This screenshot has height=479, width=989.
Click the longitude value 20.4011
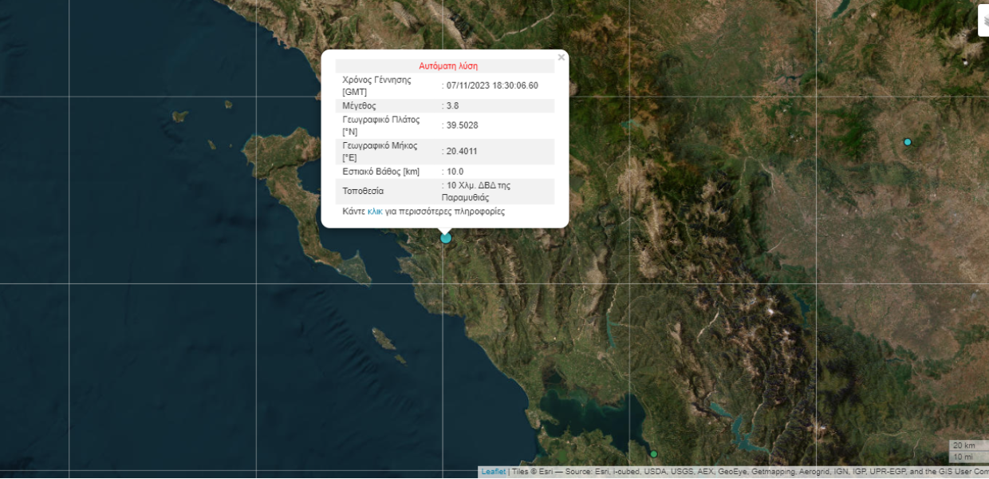click(x=462, y=151)
